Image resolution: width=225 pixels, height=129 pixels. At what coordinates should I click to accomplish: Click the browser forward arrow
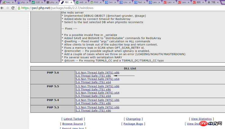click(8, 8)
